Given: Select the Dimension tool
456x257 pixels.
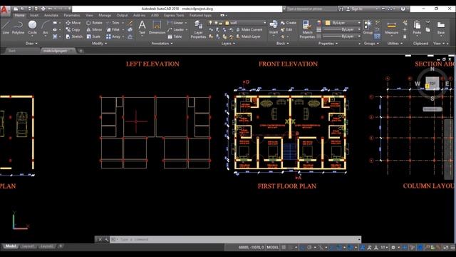Looking at the screenshot, I should [157, 27].
